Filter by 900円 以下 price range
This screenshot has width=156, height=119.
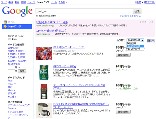tap(13, 48)
